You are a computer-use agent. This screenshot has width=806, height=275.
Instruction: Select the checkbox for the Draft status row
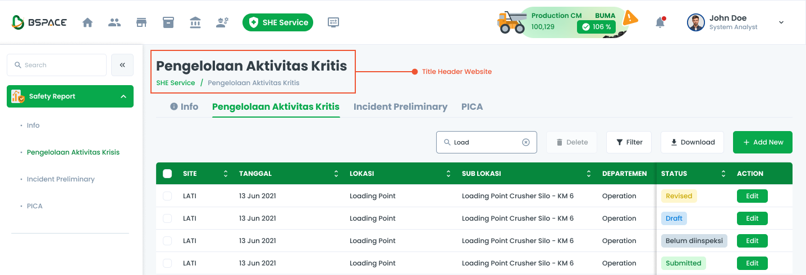167,218
